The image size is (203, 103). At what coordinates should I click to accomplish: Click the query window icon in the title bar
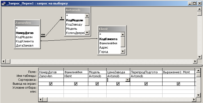[x=3, y=3]
